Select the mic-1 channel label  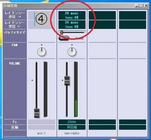42,133
